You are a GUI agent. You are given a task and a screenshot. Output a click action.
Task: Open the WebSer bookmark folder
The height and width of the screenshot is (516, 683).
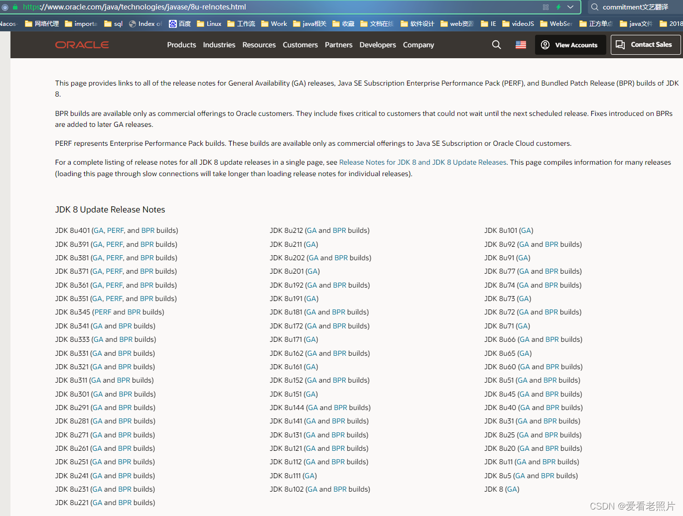(556, 23)
